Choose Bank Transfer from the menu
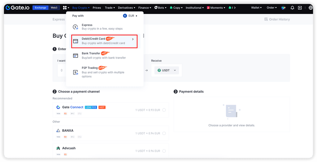Image resolution: width=317 pixels, height=162 pixels. click(x=104, y=55)
